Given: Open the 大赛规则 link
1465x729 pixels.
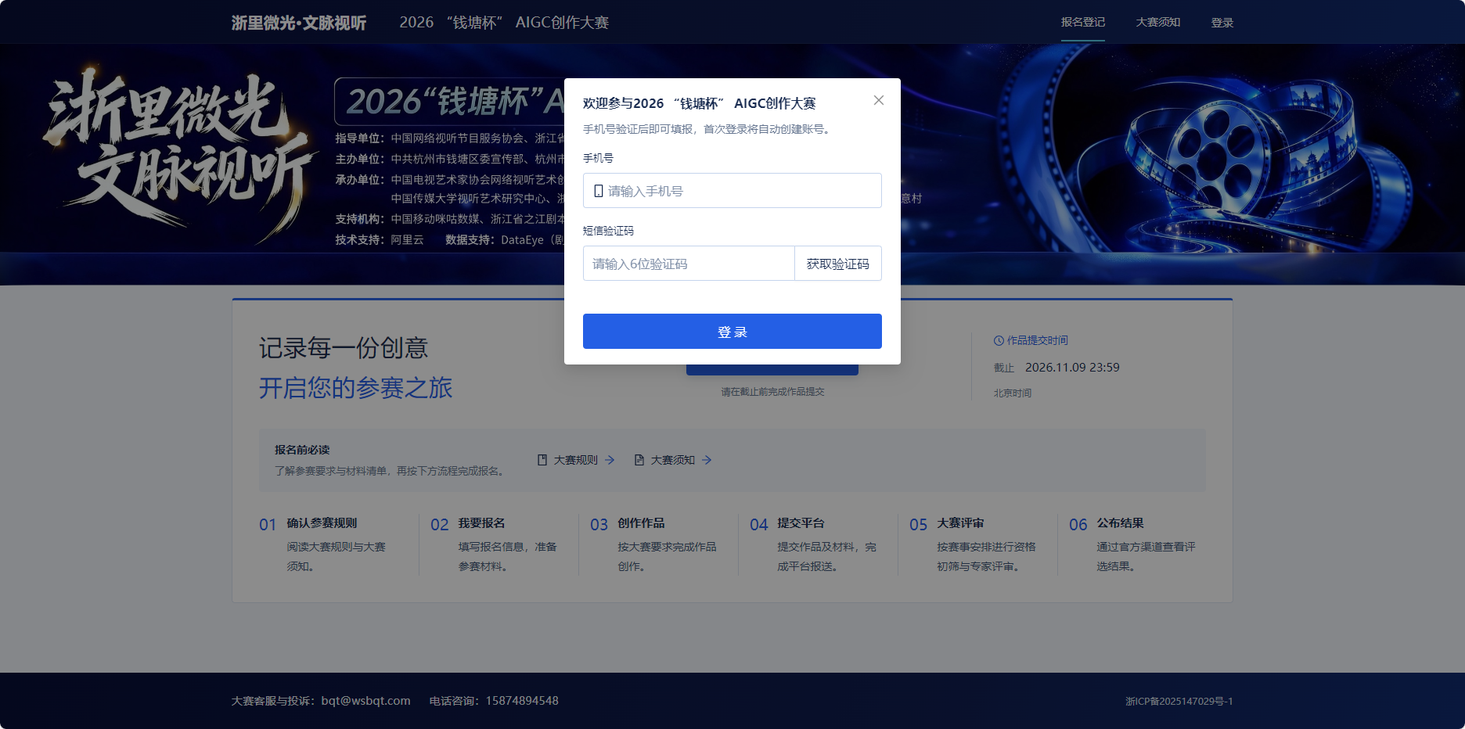Looking at the screenshot, I should pyautogui.click(x=575, y=460).
